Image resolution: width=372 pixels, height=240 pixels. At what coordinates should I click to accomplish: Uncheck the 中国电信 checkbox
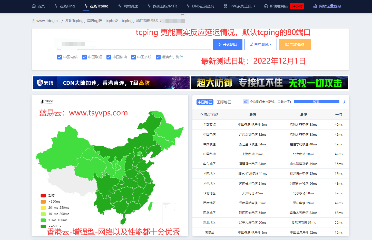[60, 57]
